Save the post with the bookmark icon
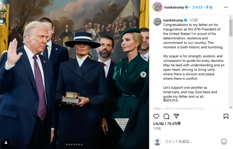The image size is (233, 149). [226, 116]
